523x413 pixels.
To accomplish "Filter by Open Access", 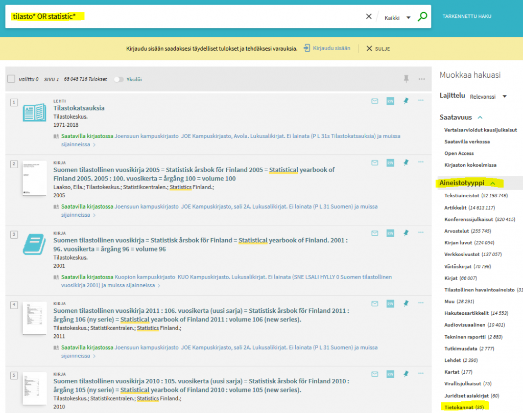I will point(459,153).
